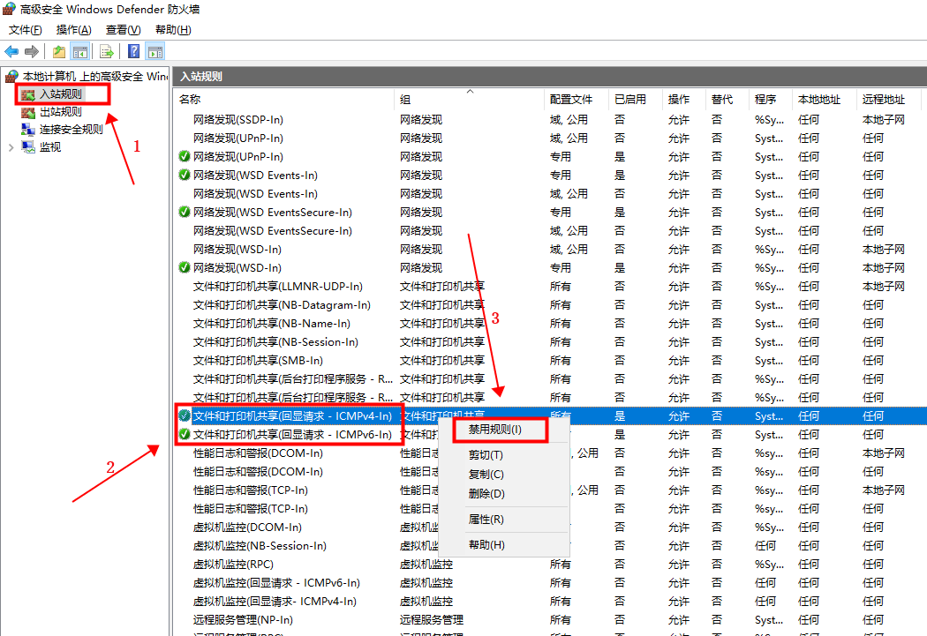Click green check icon of 网络发现(UPnP-In) rule
Image resolution: width=927 pixels, height=636 pixels.
[185, 156]
